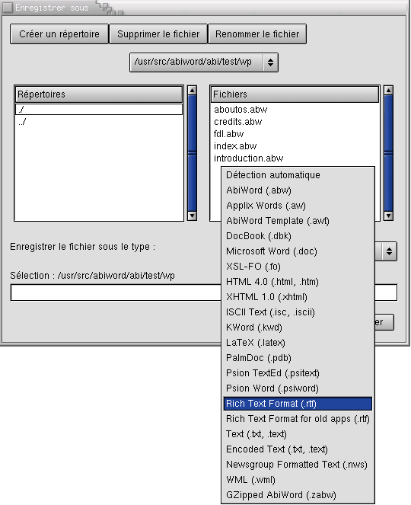411x505 pixels.
Task: Choose AbiWord (.abw) file type
Action: 298,190
